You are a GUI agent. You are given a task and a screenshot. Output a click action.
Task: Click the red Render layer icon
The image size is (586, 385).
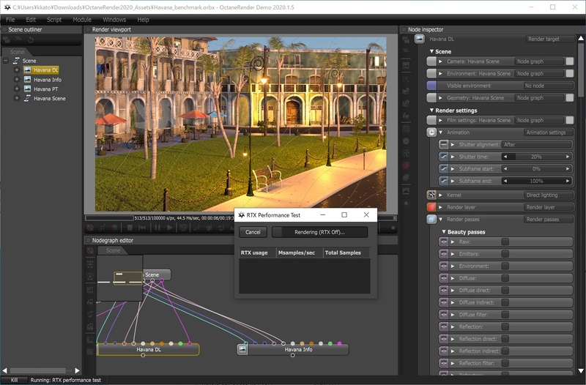tap(431, 207)
